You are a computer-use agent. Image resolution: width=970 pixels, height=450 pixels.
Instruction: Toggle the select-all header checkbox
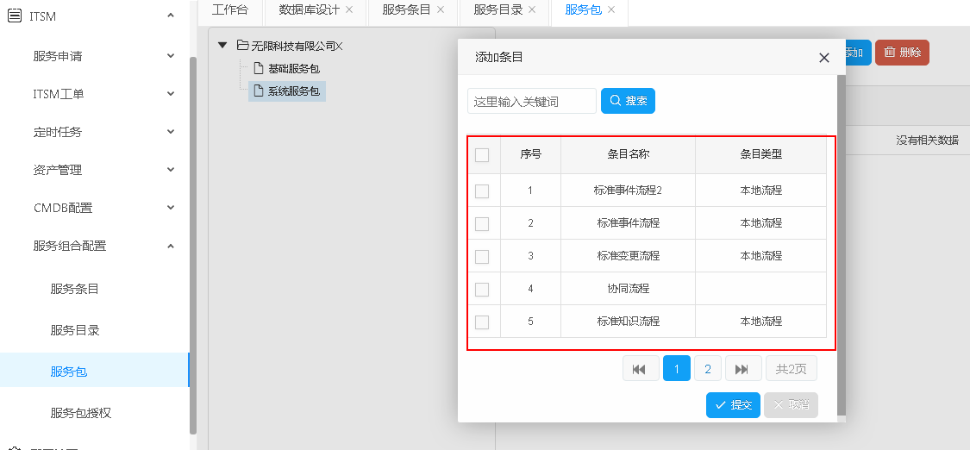click(x=482, y=155)
